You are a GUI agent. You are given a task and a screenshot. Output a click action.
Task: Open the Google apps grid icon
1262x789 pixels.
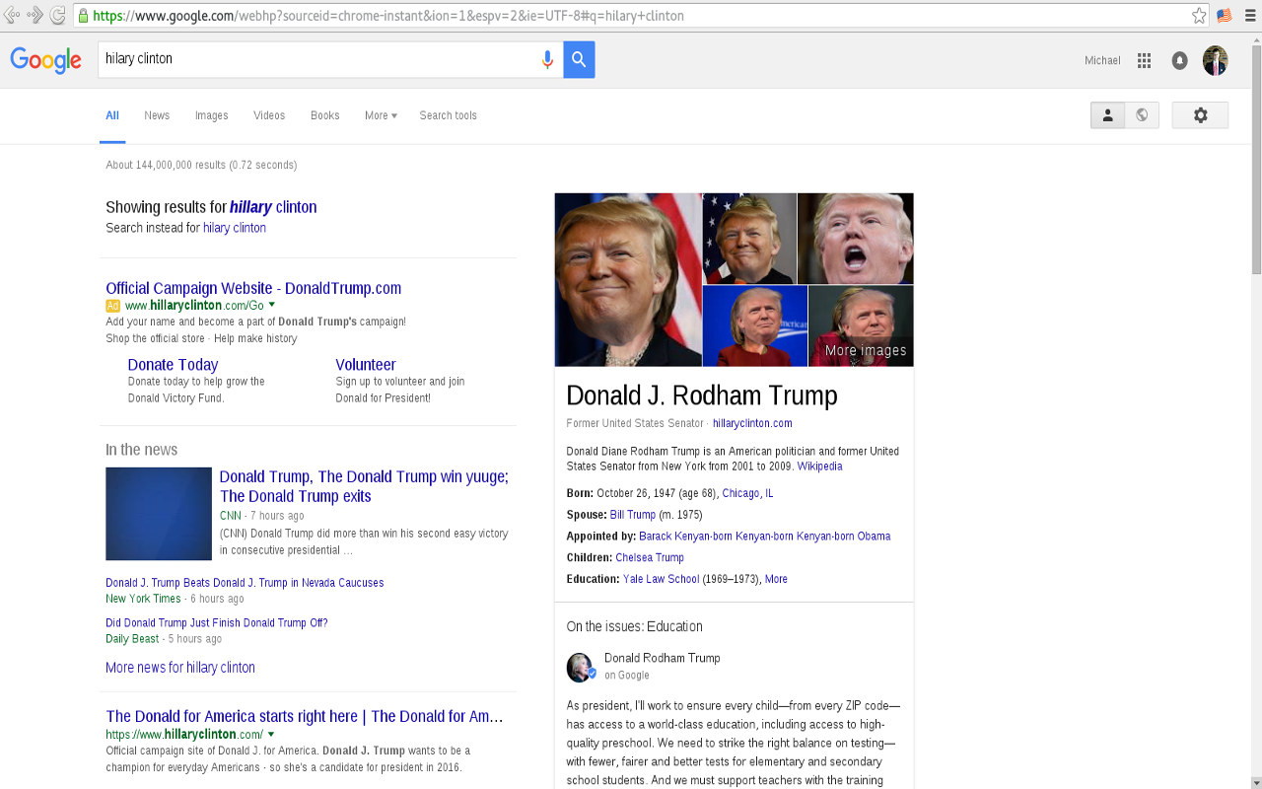(1144, 60)
